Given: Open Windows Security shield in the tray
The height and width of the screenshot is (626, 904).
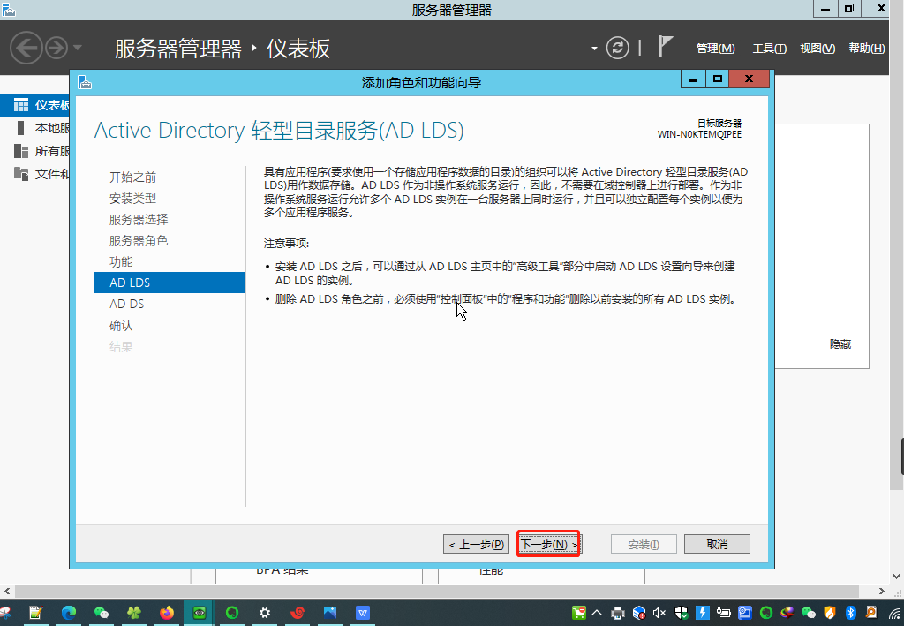Looking at the screenshot, I should point(682,613).
